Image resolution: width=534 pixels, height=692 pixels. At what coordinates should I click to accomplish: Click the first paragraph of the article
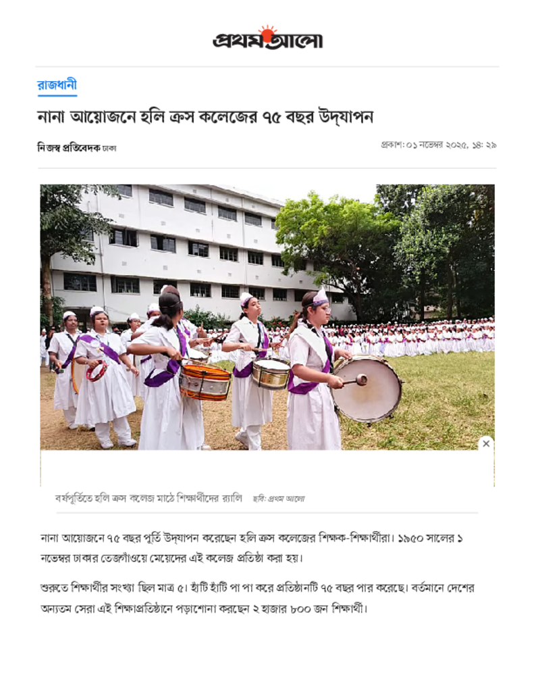pos(251,548)
